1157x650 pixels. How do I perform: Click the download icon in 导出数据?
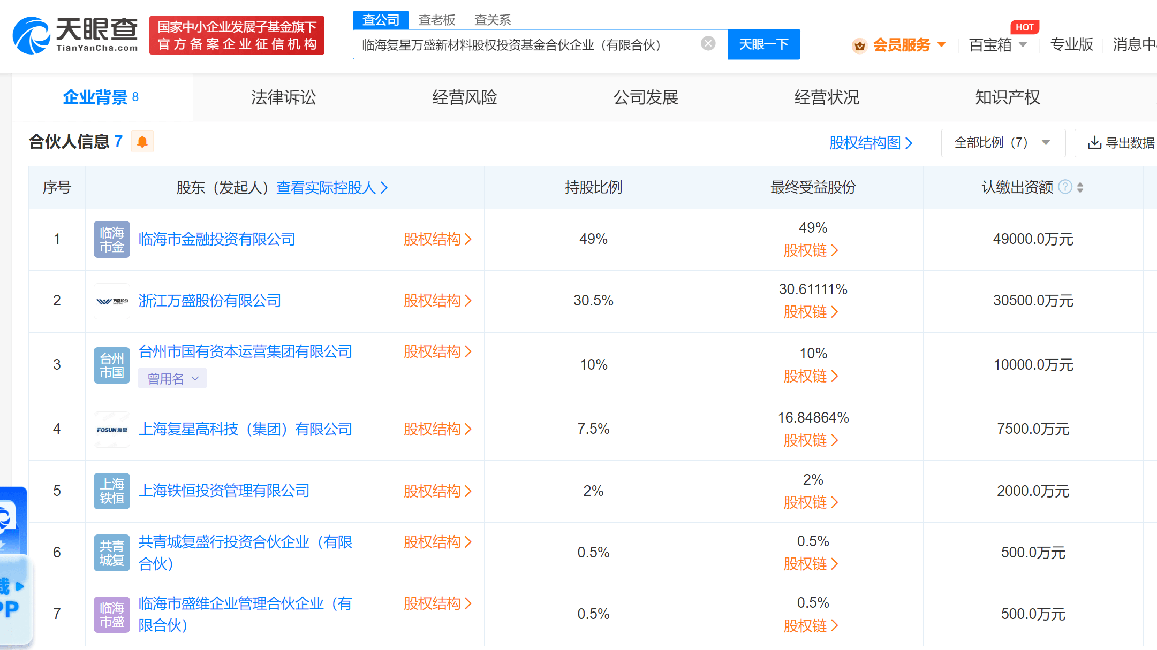(x=1094, y=143)
